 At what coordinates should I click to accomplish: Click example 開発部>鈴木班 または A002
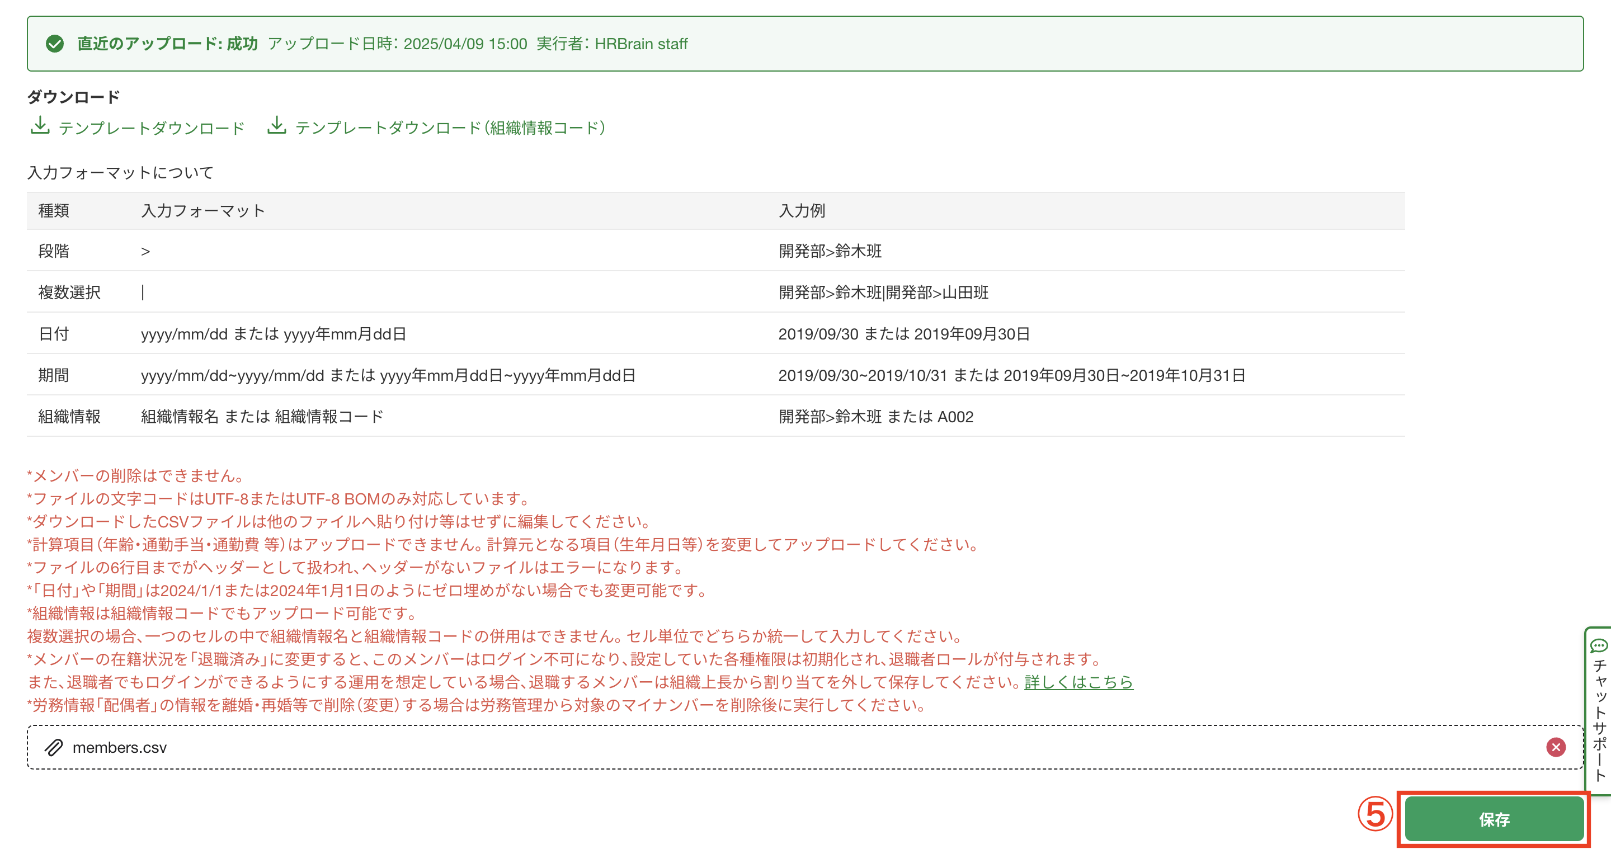click(x=875, y=417)
